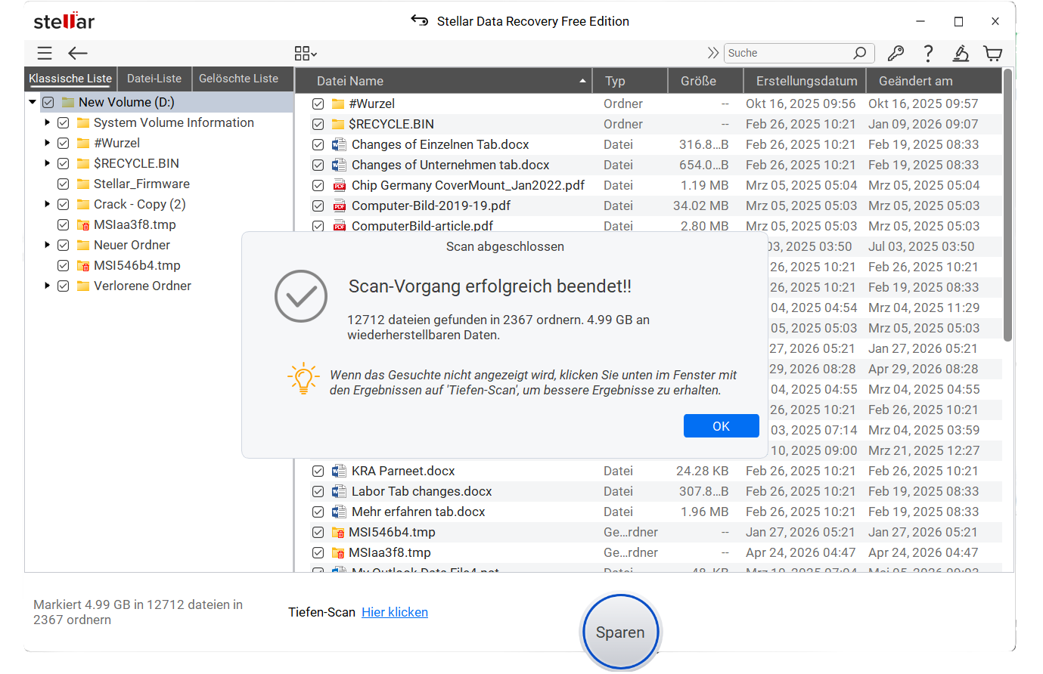Uncheck Chip Germany CoverMount PDF checkbox

click(318, 185)
